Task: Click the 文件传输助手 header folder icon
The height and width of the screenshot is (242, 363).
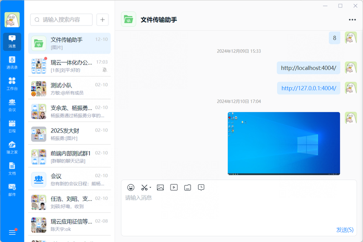Action: (x=128, y=19)
